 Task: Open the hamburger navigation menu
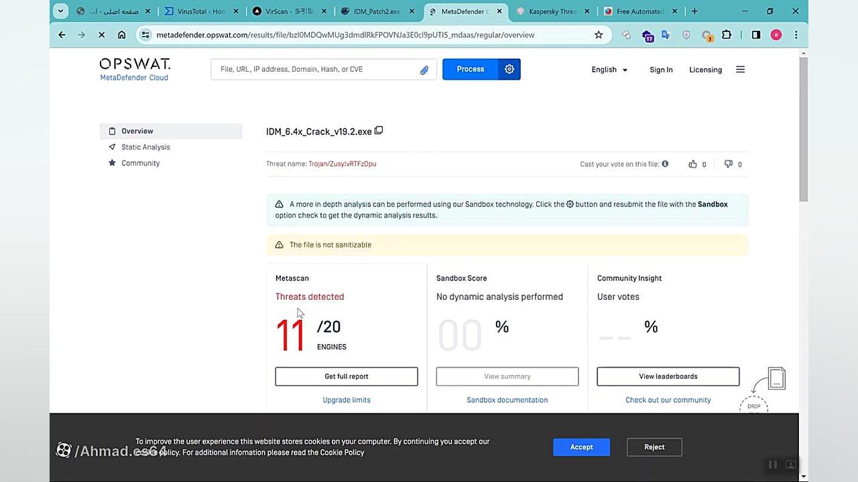pos(740,70)
